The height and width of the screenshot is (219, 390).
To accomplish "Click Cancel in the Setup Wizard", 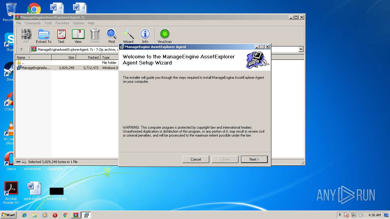I will click(x=196, y=159).
